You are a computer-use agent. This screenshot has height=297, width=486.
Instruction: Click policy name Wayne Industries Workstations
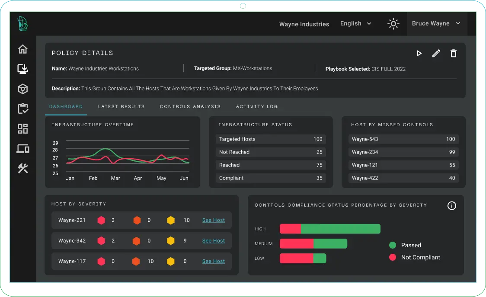click(x=95, y=68)
